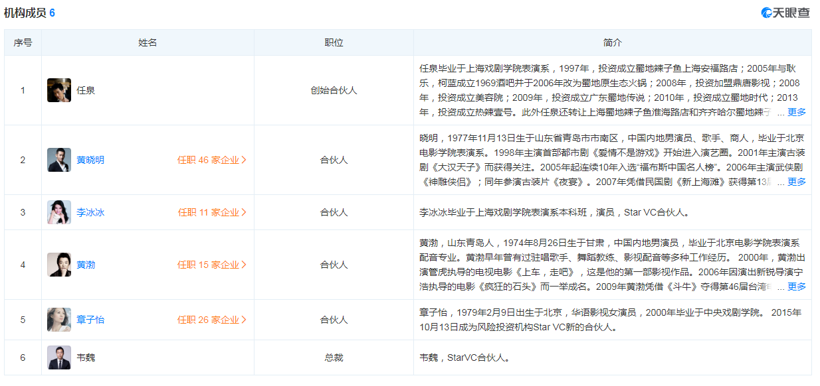
Task: Open 章子怡's avatar image
Action: [x=59, y=320]
